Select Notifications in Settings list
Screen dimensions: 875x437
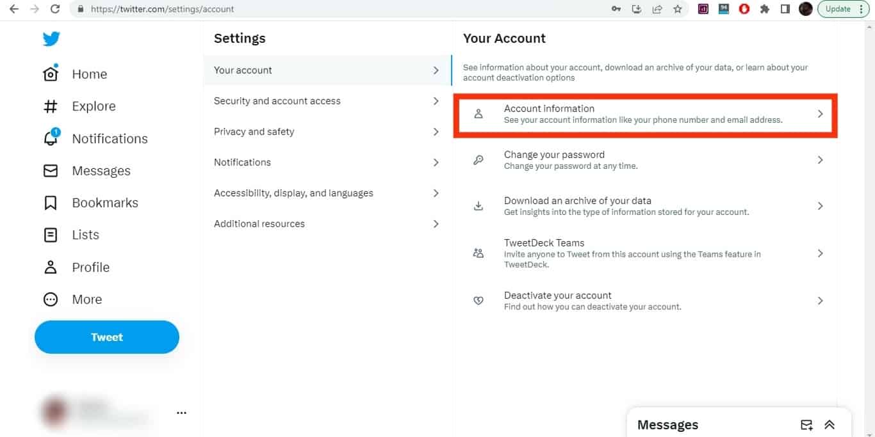pyautogui.click(x=327, y=163)
